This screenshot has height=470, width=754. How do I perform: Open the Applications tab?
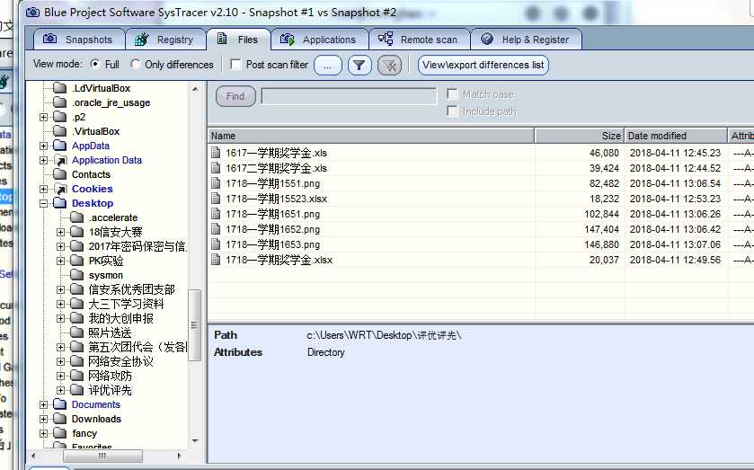coord(319,40)
